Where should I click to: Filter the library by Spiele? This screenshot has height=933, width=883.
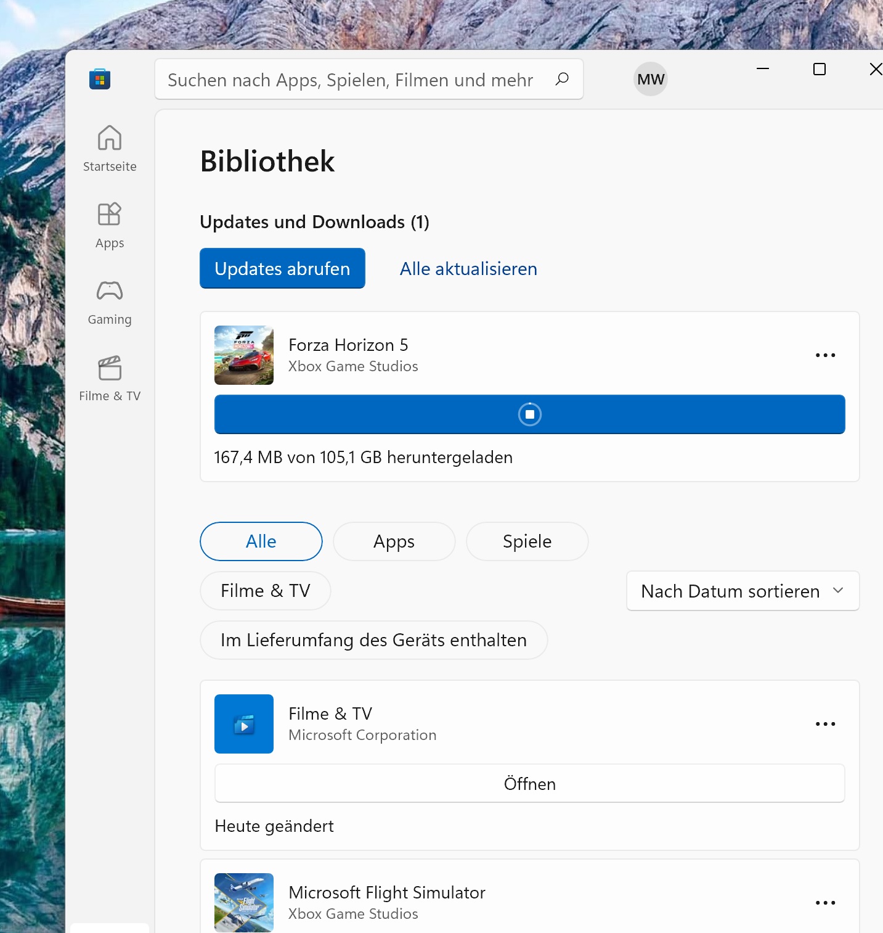coord(527,541)
